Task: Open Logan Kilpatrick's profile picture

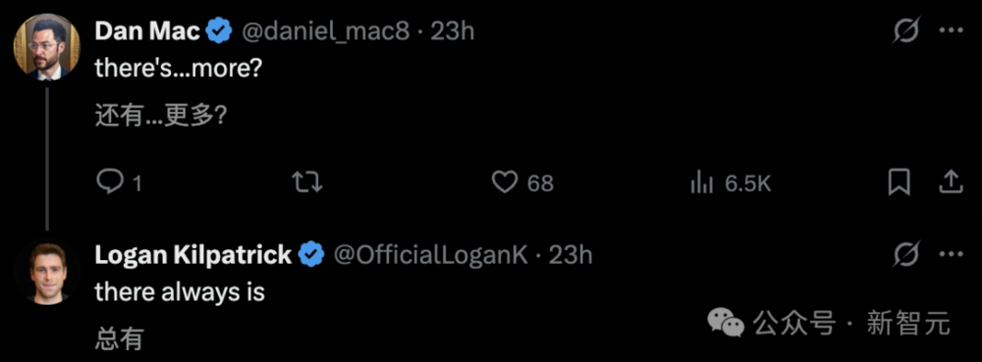Action: pos(47,270)
